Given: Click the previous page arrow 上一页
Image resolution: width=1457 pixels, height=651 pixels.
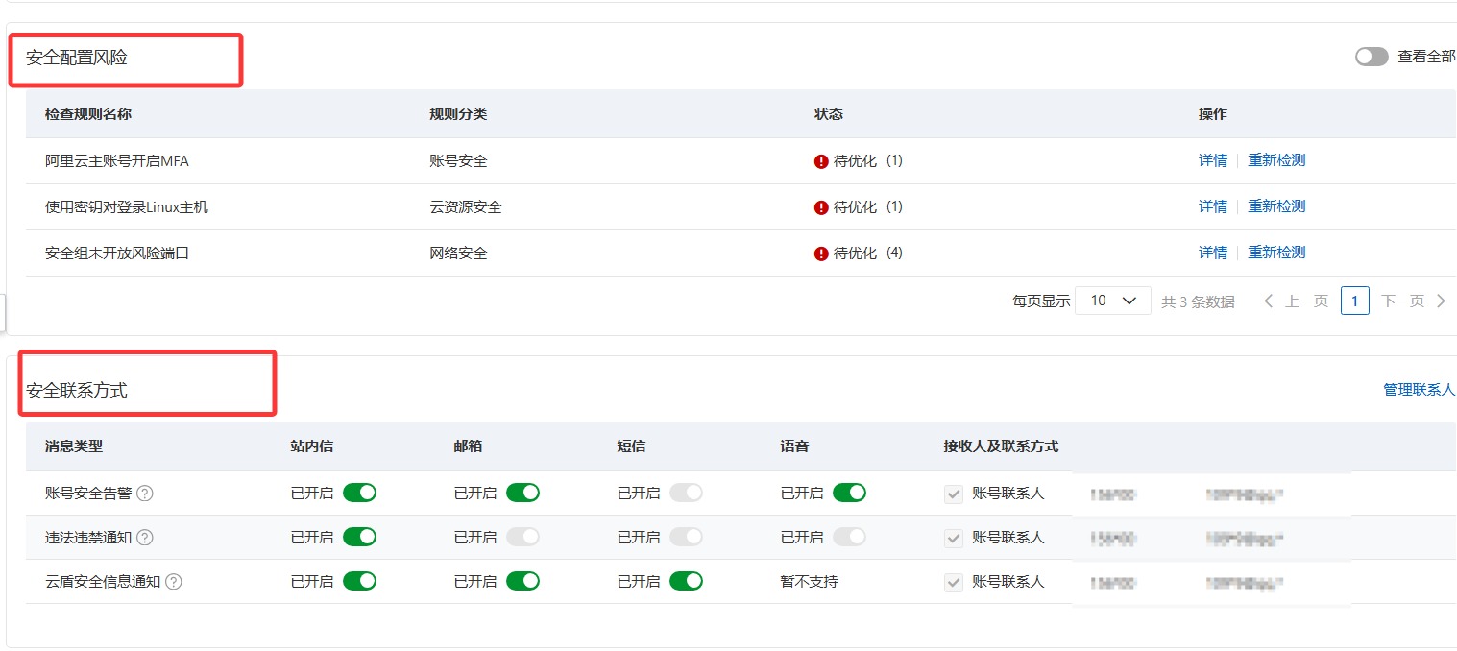Looking at the screenshot, I should pyautogui.click(x=1296, y=301).
